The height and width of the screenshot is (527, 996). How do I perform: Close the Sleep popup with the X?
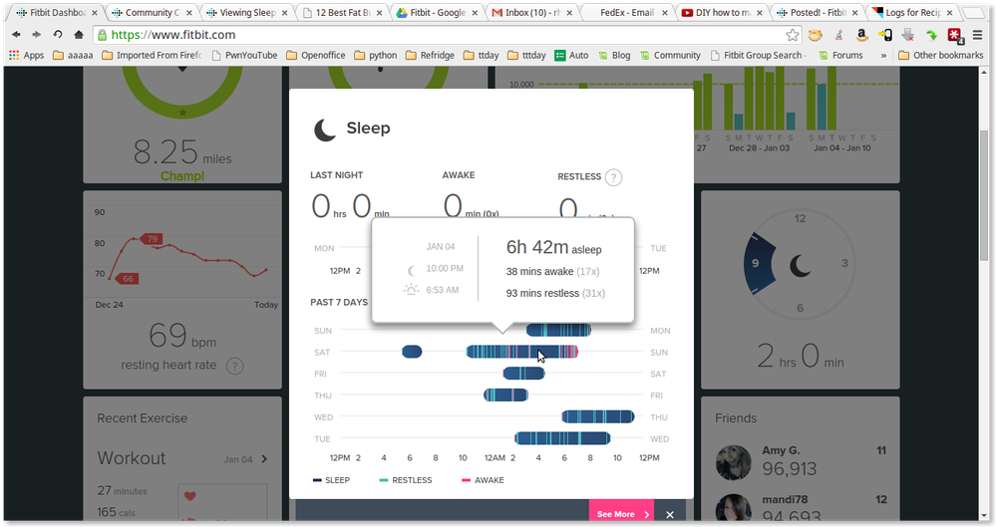670,515
